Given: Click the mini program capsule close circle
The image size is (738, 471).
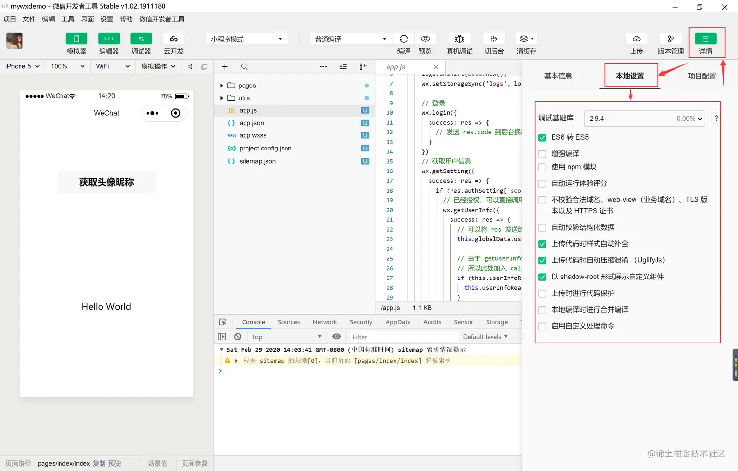Looking at the screenshot, I should (176, 113).
